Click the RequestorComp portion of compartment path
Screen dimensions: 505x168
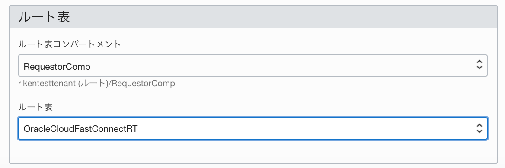[146, 84]
